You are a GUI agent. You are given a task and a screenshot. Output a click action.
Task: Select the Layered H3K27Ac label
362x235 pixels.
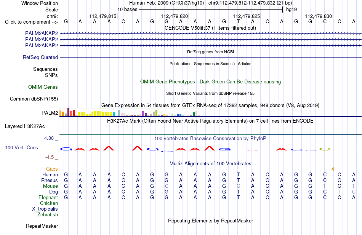(25, 126)
